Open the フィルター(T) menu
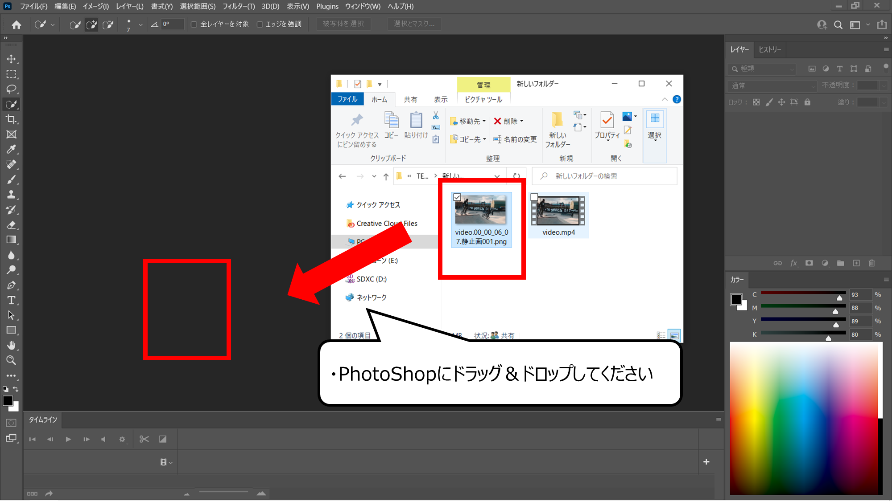This screenshot has width=892, height=501. click(239, 6)
